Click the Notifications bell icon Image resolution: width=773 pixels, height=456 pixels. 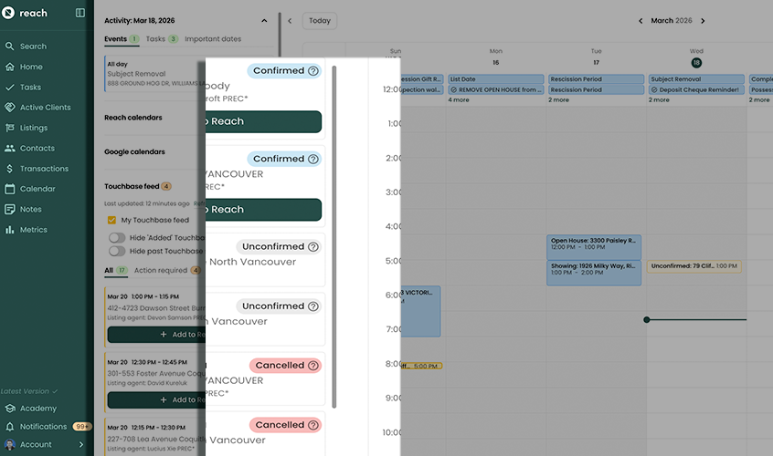pyautogui.click(x=10, y=427)
